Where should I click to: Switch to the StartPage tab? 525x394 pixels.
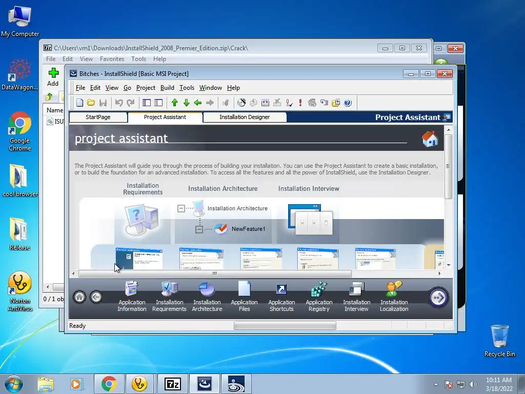point(98,117)
